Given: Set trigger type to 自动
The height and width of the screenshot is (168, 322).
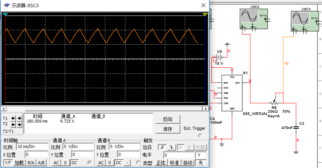Looking at the screenshot, I should [188, 163].
